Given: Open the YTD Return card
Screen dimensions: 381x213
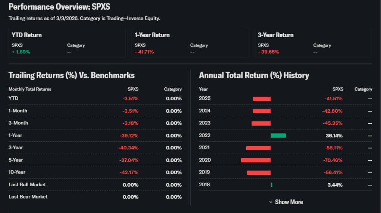Looking at the screenshot, I should coord(67,43).
